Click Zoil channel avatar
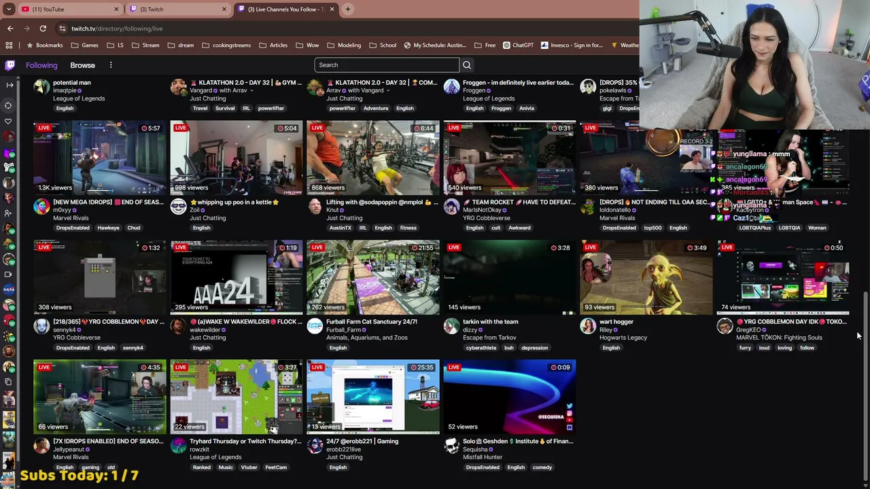The image size is (870, 489). point(179,206)
